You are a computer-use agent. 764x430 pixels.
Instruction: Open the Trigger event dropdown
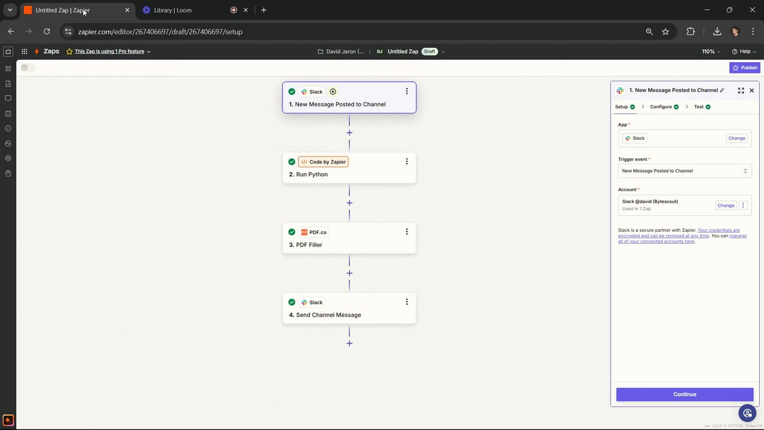click(685, 171)
